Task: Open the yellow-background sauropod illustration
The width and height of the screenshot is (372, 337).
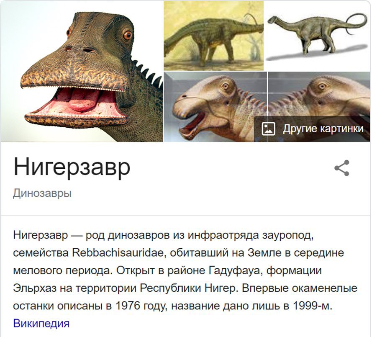Action: 213,36
